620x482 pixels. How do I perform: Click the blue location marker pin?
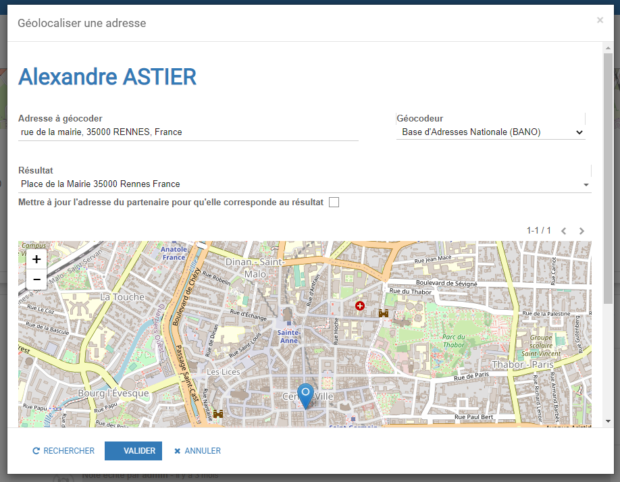(x=305, y=396)
